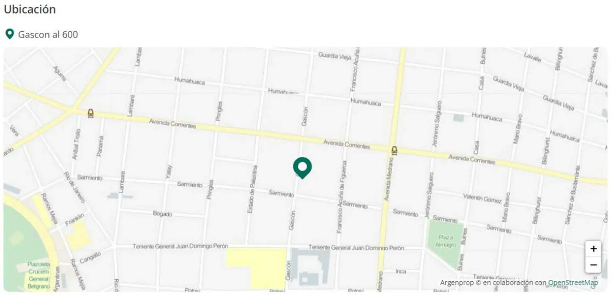This screenshot has width=613, height=297.
Task: Click the Lavalle street label
Action: (533, 57)
